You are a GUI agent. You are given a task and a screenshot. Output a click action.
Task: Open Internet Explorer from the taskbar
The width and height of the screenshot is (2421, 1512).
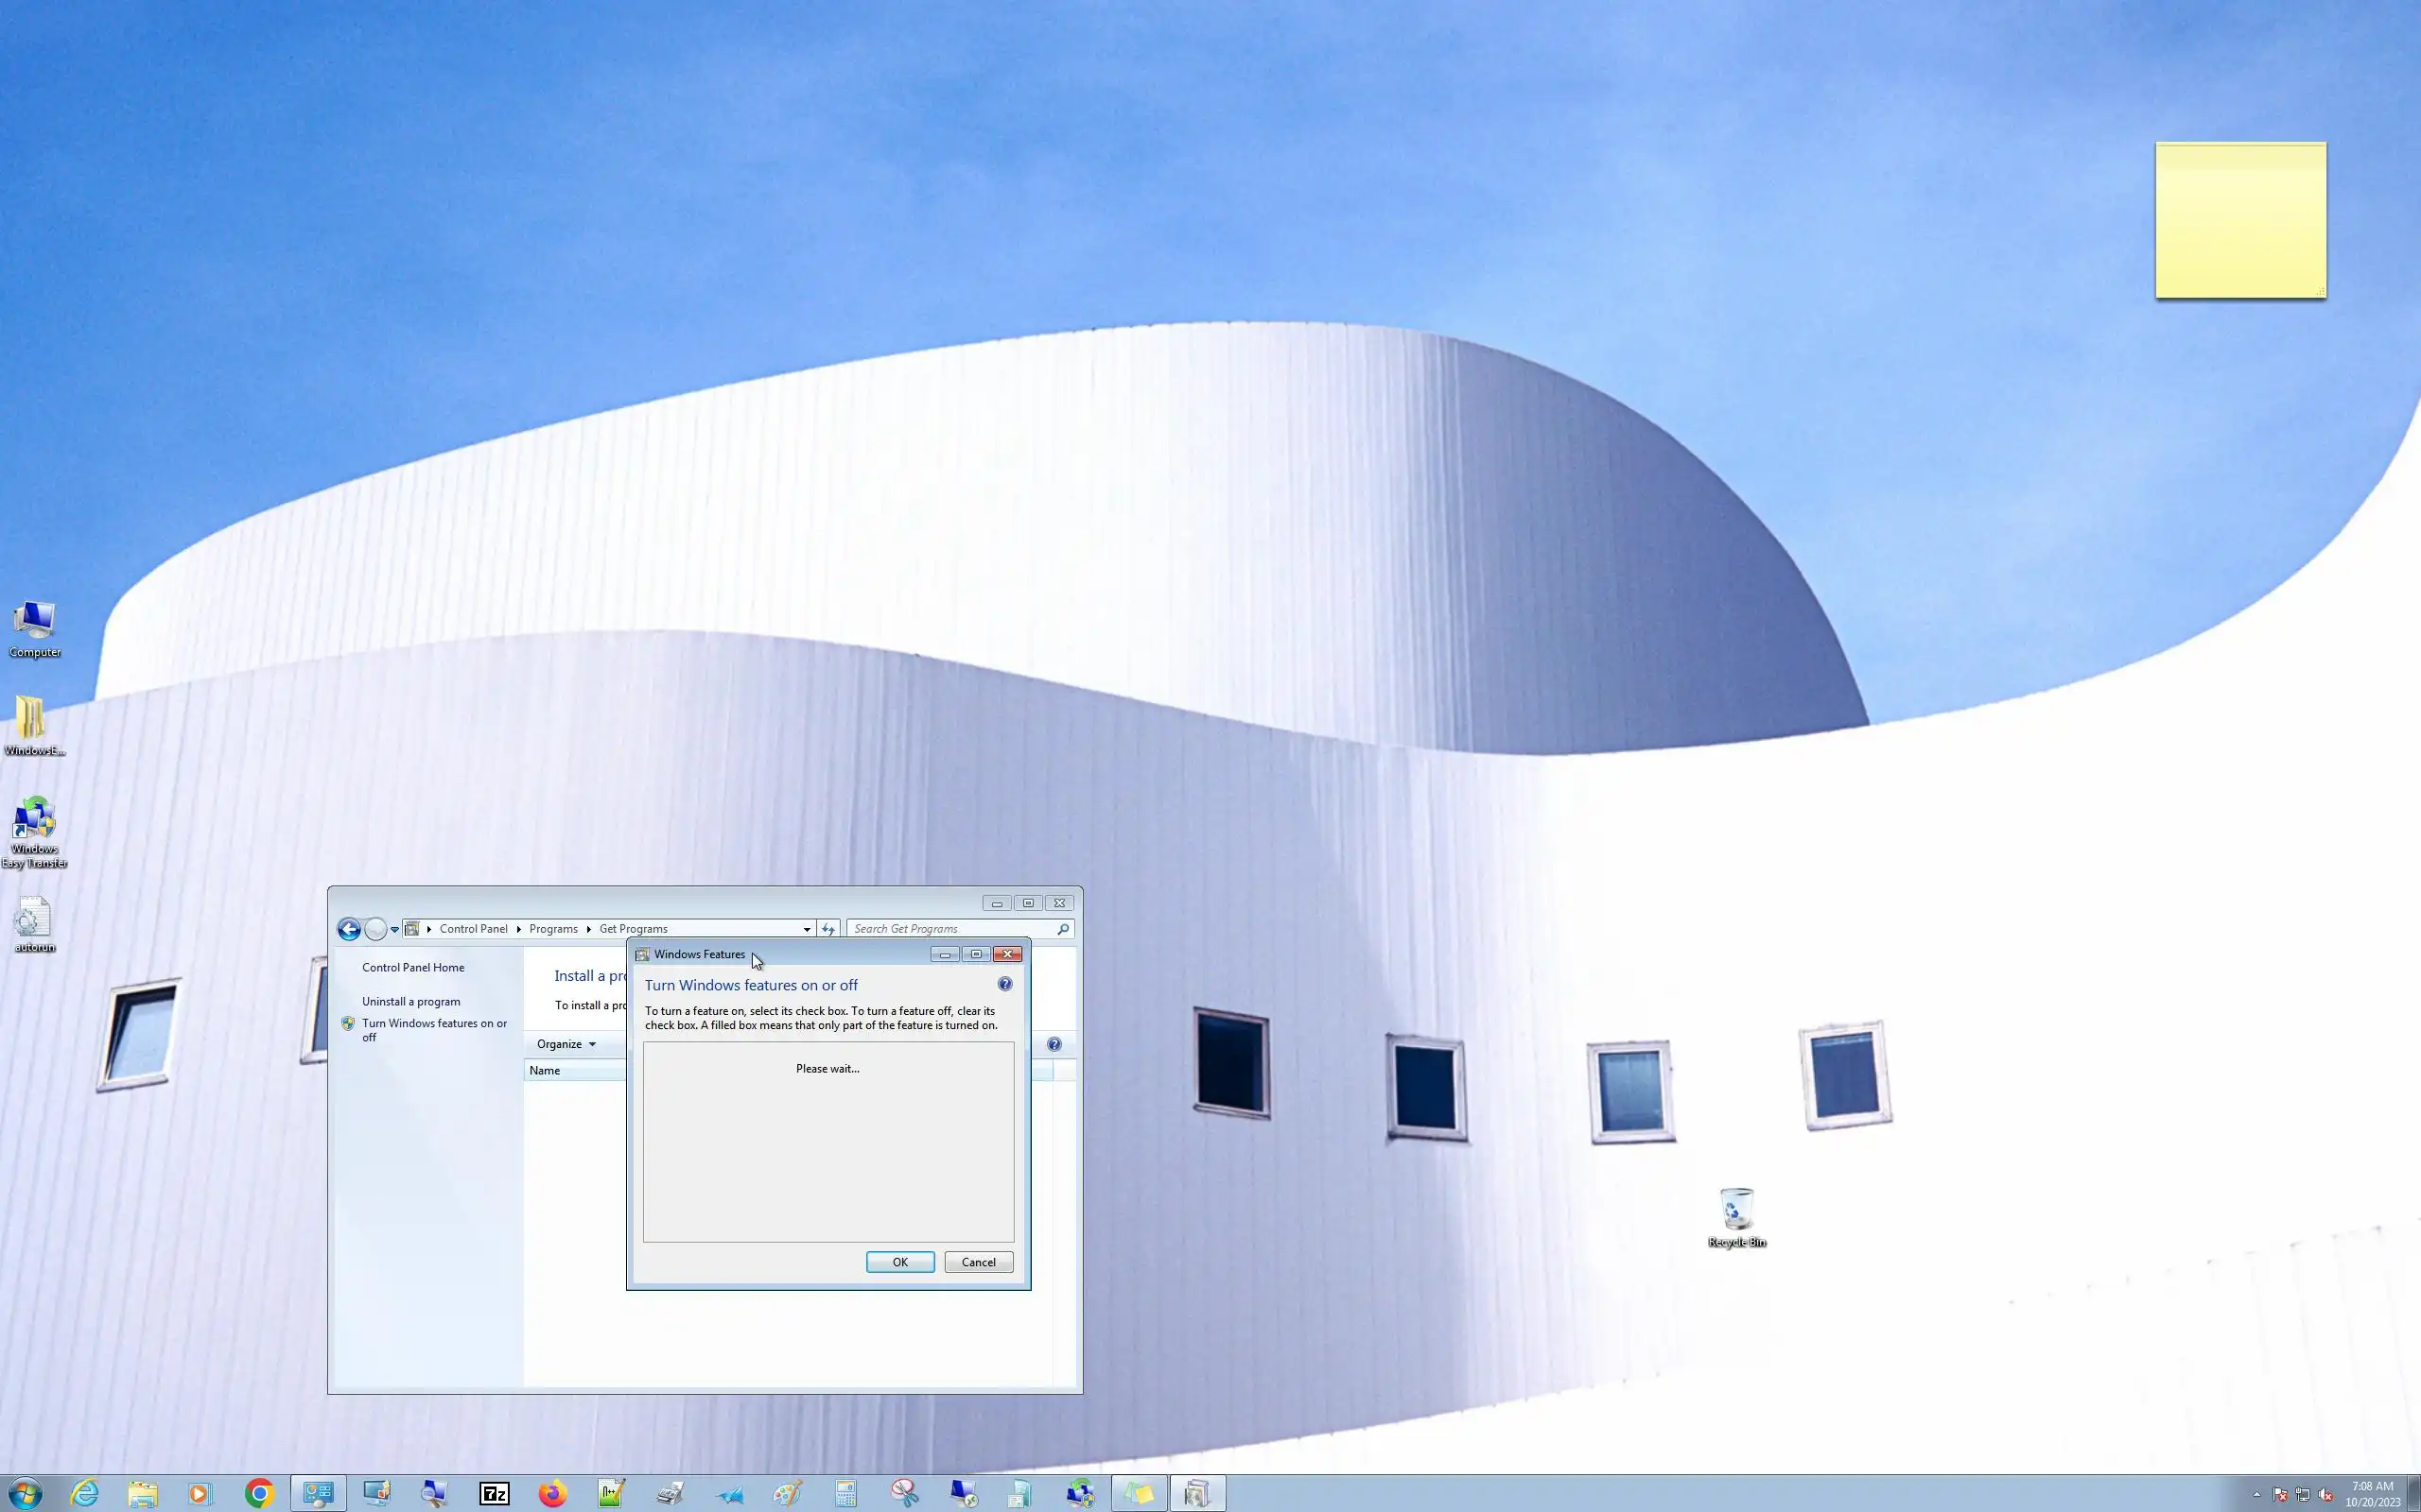click(85, 1493)
